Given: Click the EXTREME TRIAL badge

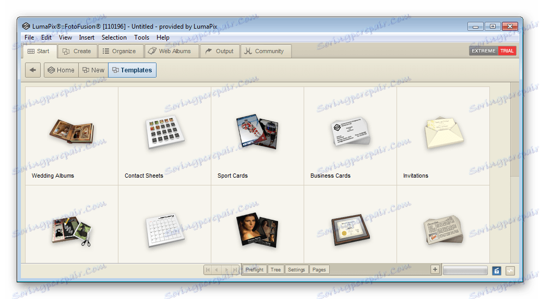Looking at the screenshot, I should click(x=493, y=51).
